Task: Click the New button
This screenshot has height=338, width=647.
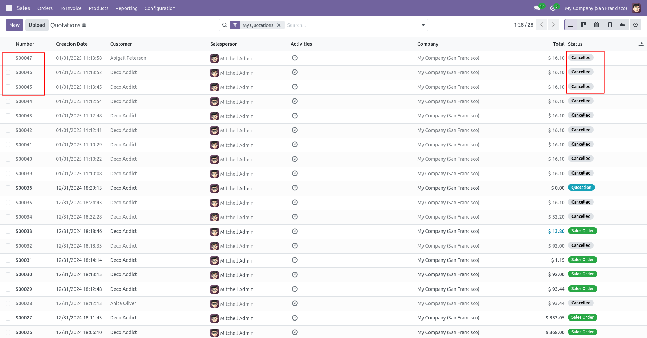Action: click(x=15, y=25)
